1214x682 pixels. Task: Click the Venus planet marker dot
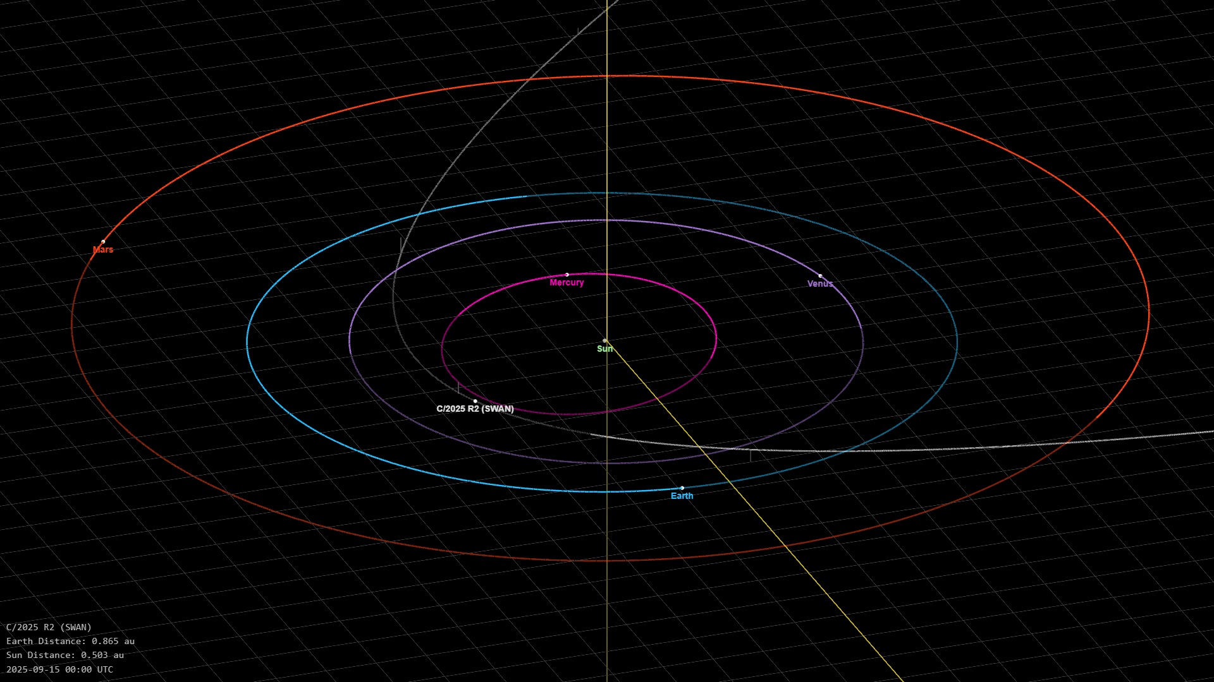pos(820,276)
